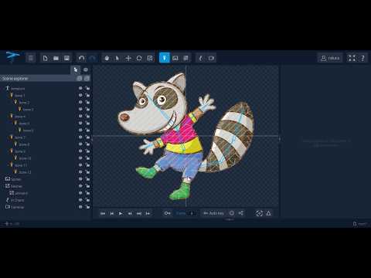Select the camera tool in toolbar
Screen dimensions: 371x278
pyautogui.click(x=211, y=58)
